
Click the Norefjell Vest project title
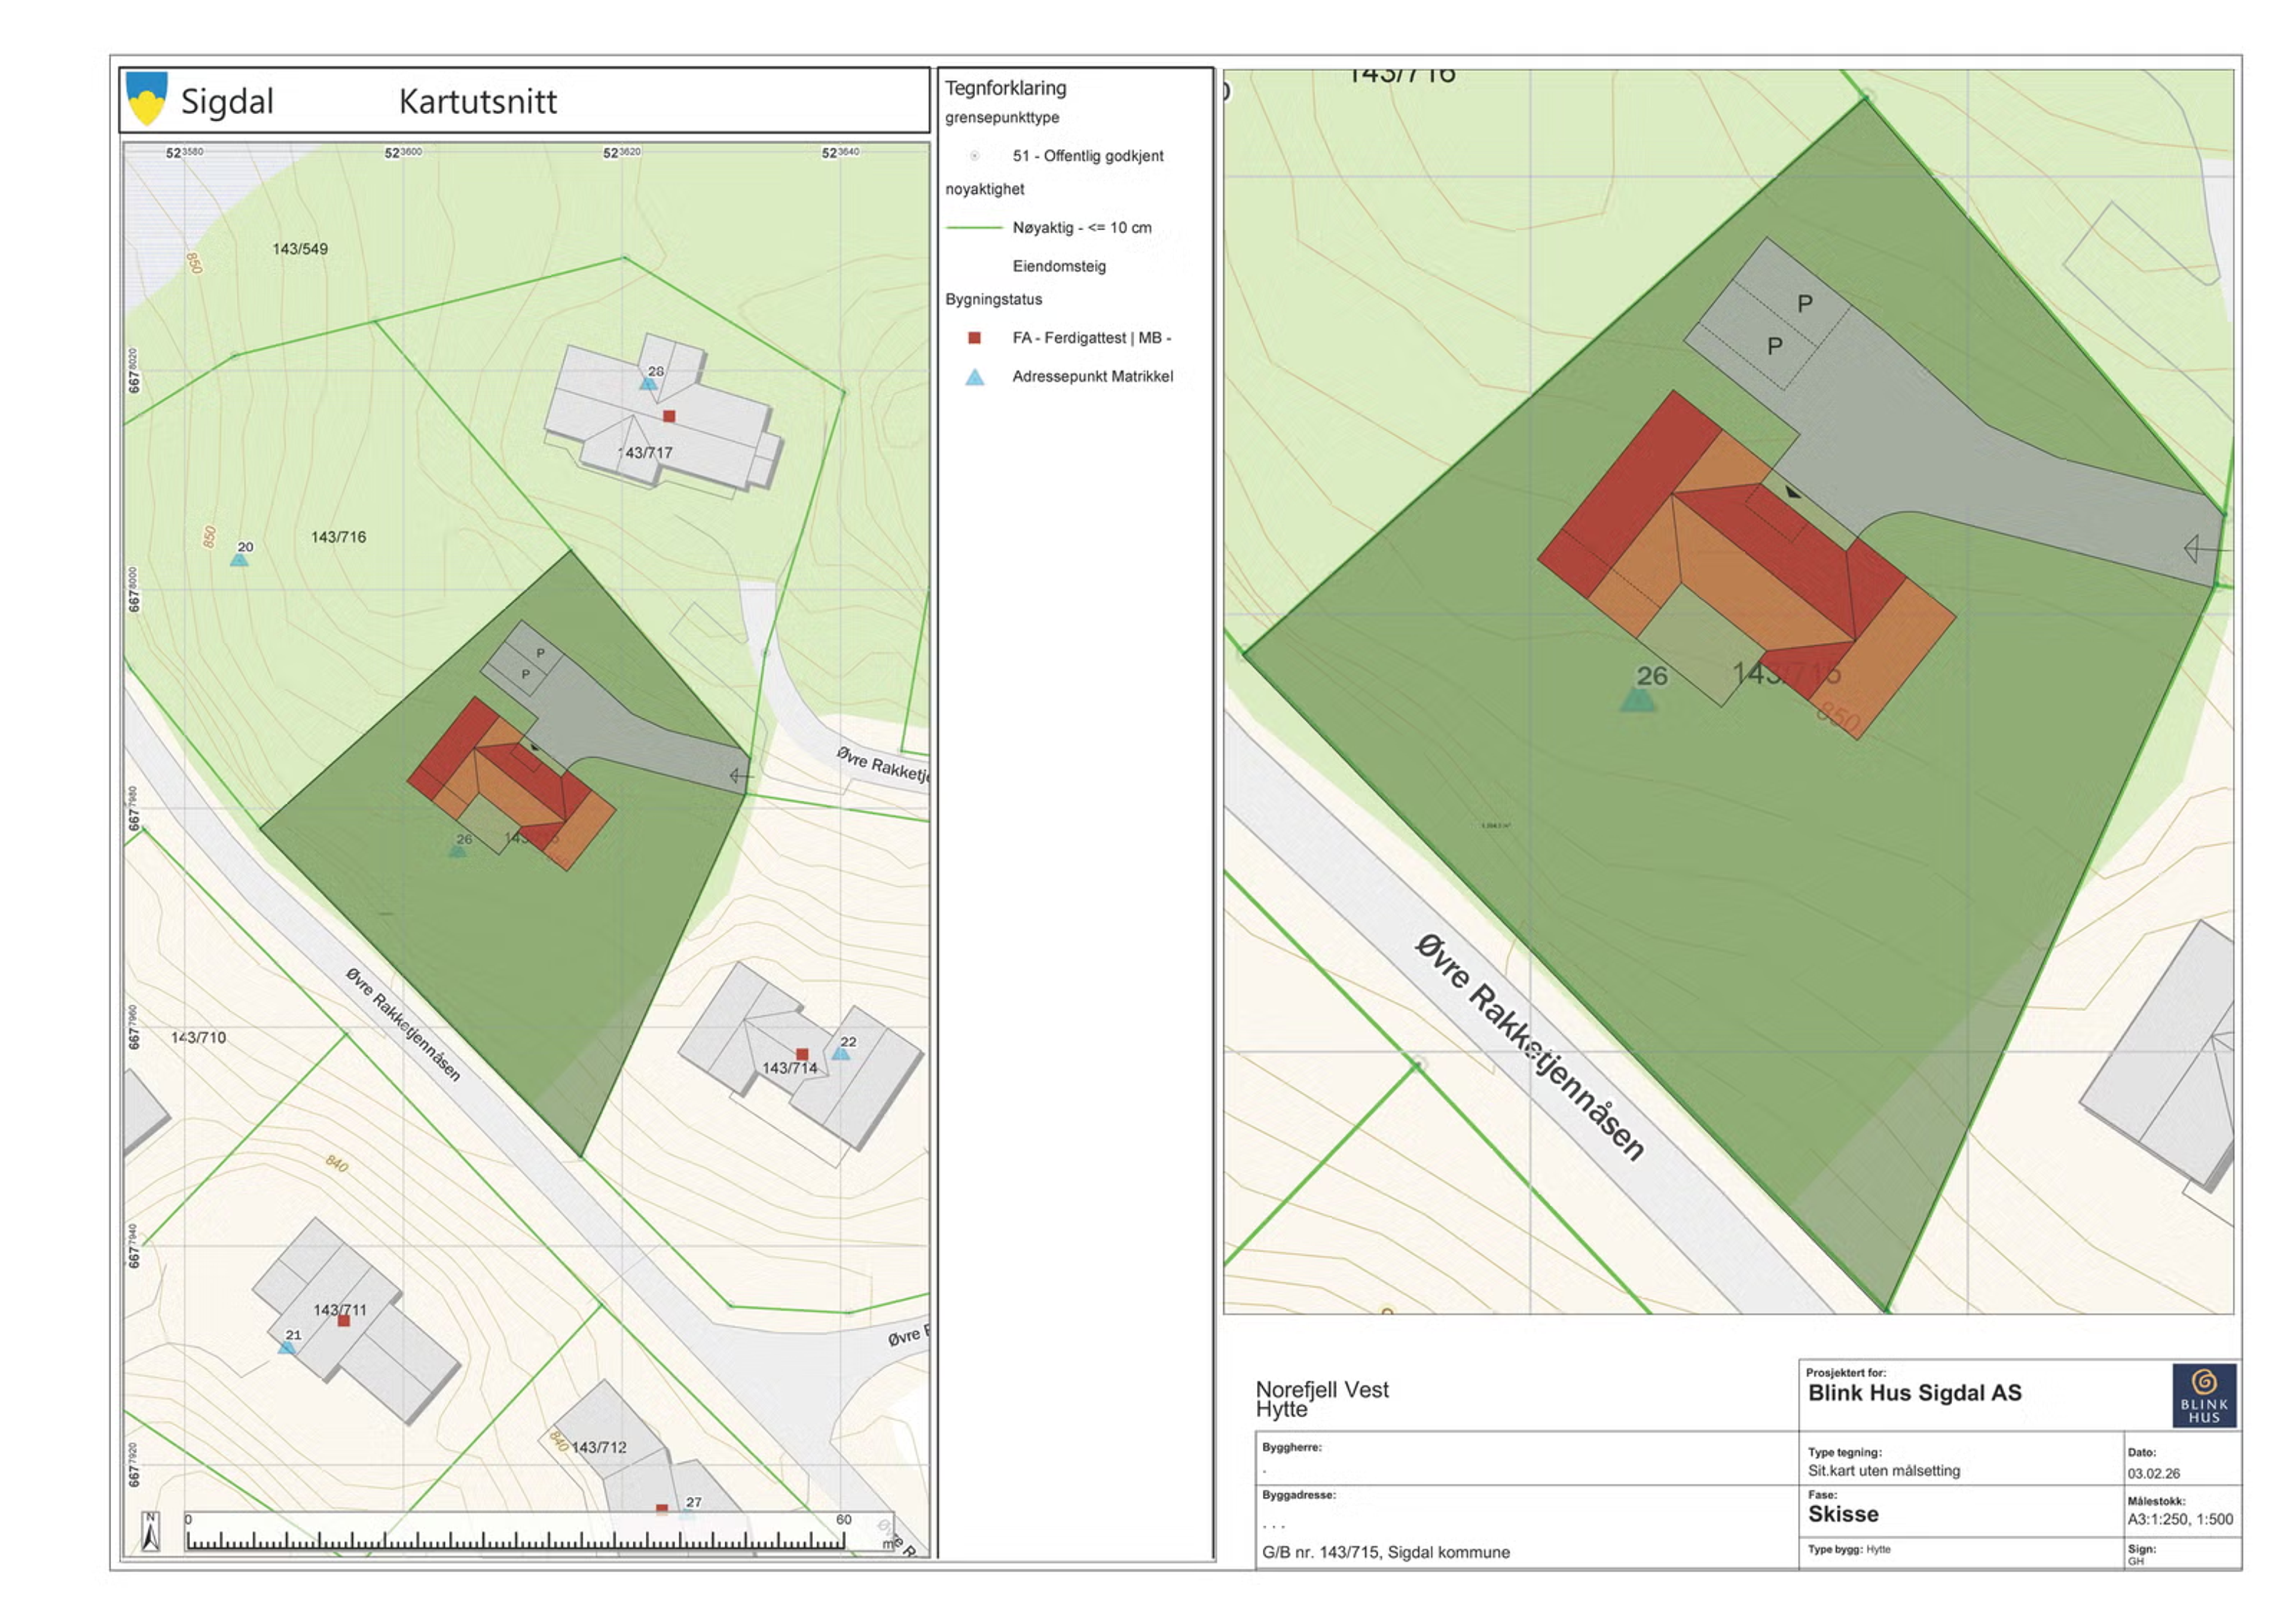[x=1322, y=1389]
